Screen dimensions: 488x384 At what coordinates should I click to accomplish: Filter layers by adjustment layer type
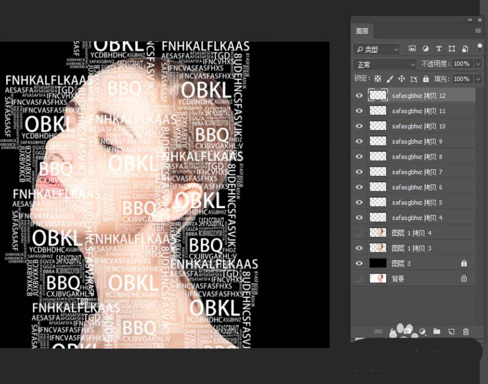426,49
